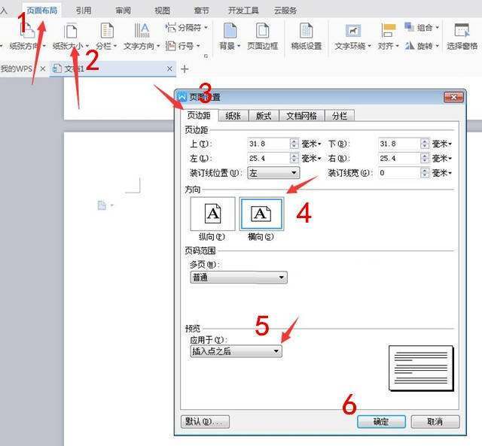Viewport: 482px width, 446px height.
Task: Open the 文字环绕 text wrapping tool
Action: click(353, 37)
